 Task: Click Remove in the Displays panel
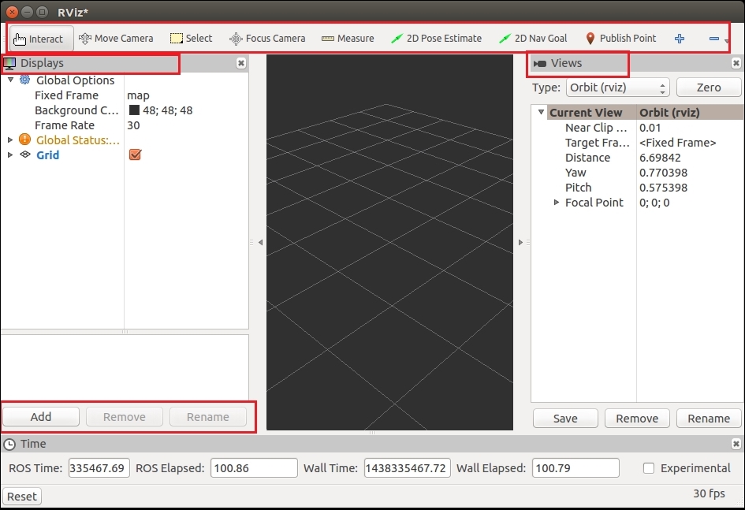tap(125, 417)
